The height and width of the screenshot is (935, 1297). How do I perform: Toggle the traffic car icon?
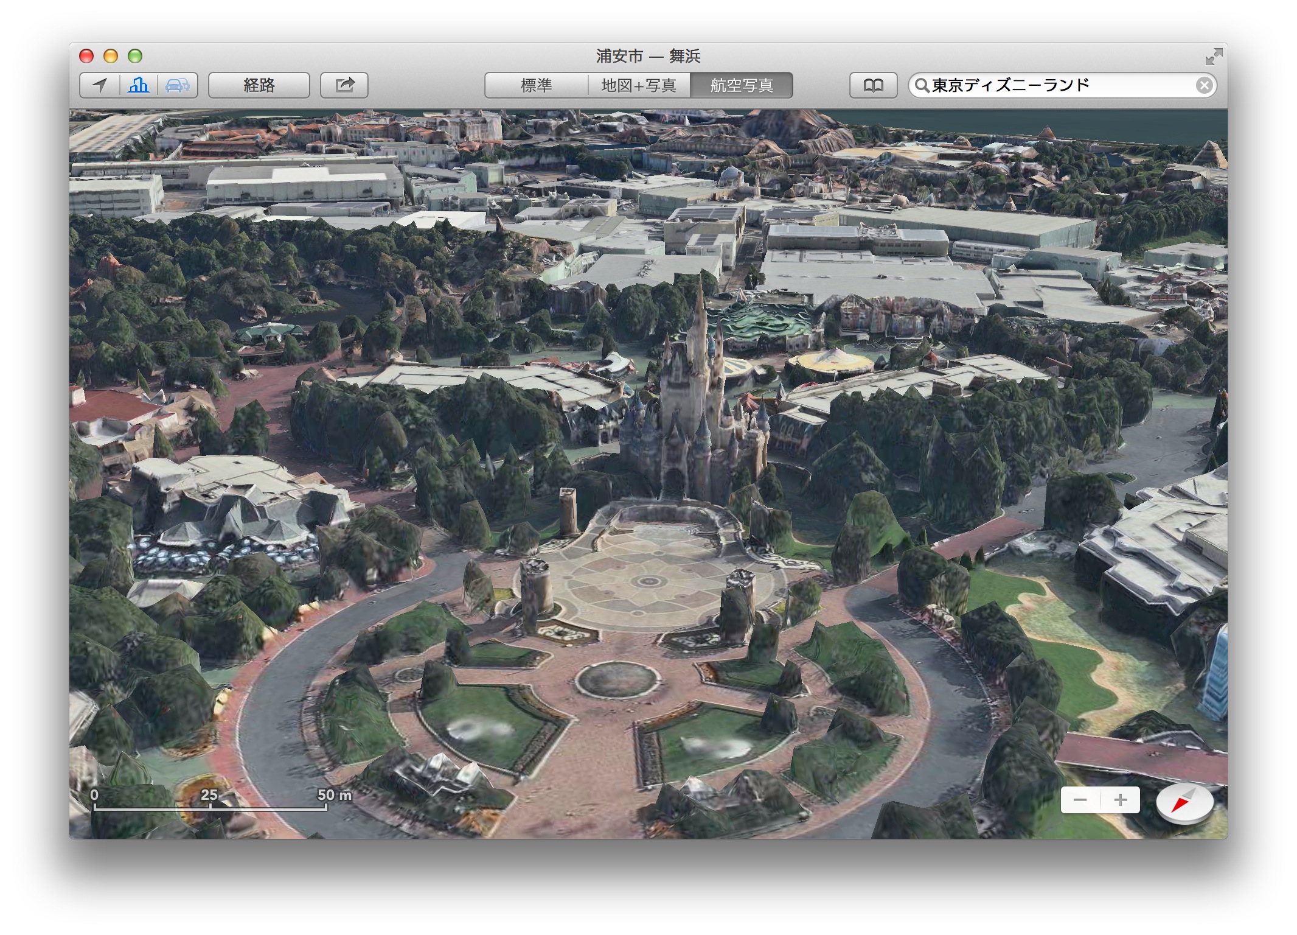coord(177,85)
